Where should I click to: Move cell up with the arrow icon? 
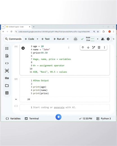[83, 47]
